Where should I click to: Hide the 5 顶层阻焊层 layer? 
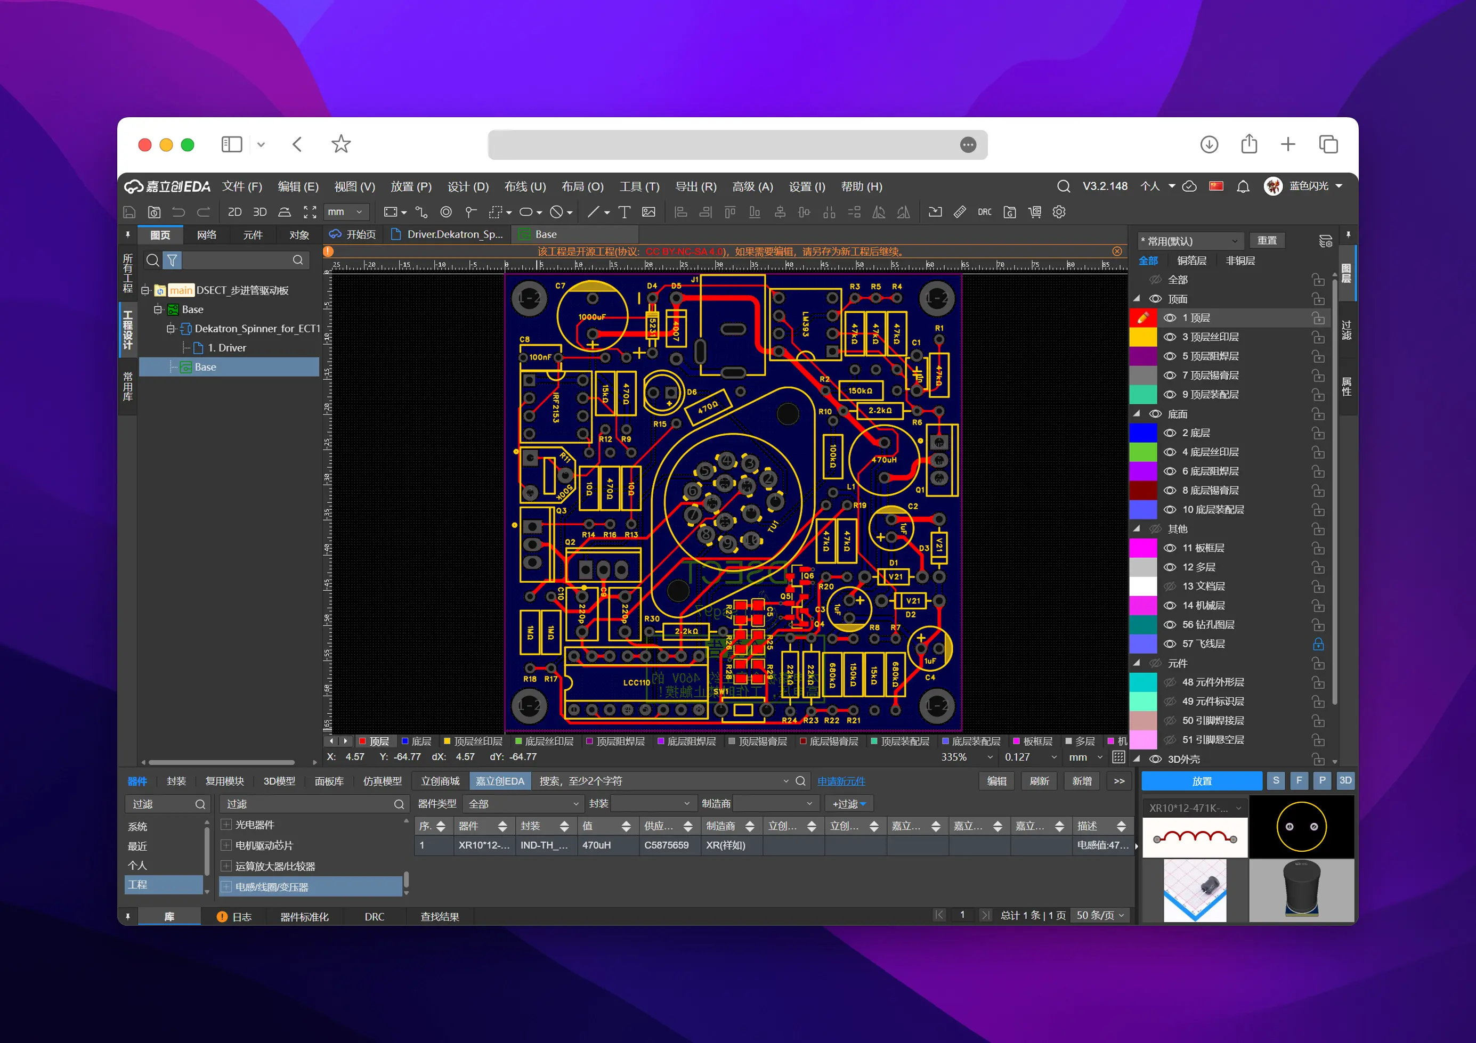(1170, 357)
